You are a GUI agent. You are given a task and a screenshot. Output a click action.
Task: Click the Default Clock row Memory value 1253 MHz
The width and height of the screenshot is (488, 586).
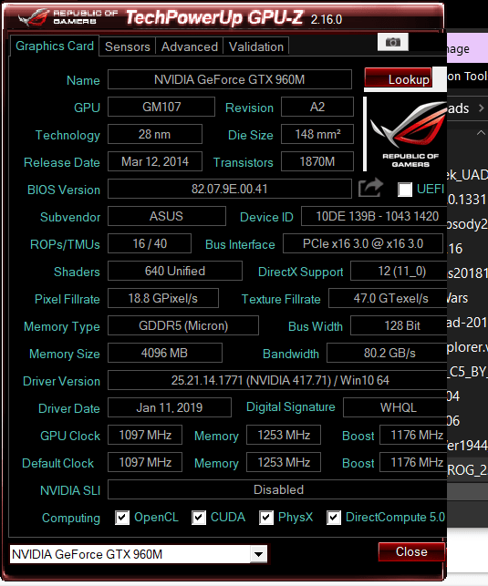(x=284, y=462)
